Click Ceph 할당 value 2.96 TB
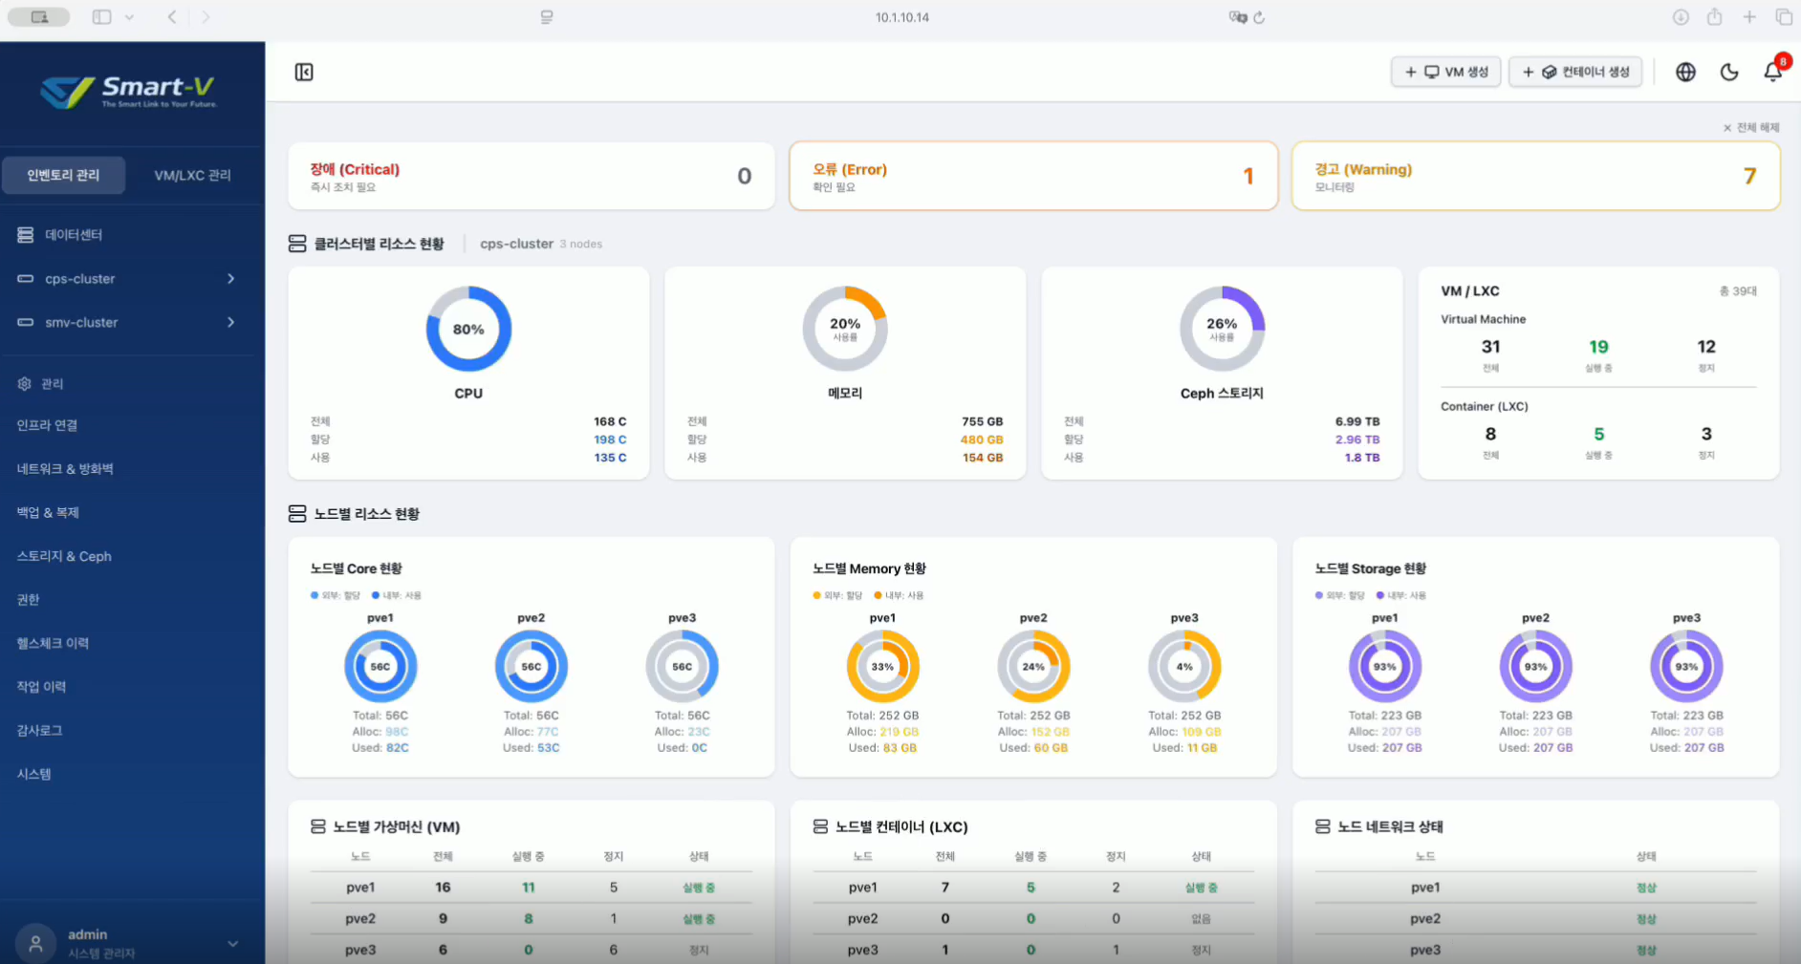Viewport: 1801px width, 964px height. point(1357,439)
